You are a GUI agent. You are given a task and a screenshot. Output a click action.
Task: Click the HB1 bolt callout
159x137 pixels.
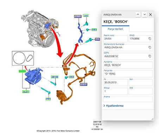pyautogui.click(x=48, y=99)
